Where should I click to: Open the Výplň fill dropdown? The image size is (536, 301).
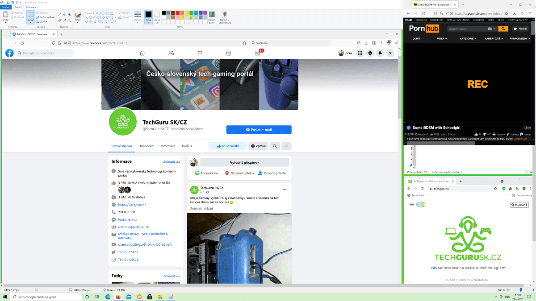(124, 17)
